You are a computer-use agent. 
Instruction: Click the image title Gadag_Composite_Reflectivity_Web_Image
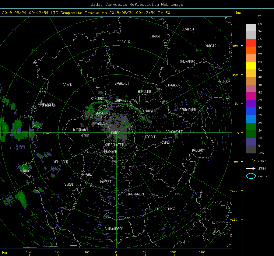pyautogui.click(x=137, y=5)
